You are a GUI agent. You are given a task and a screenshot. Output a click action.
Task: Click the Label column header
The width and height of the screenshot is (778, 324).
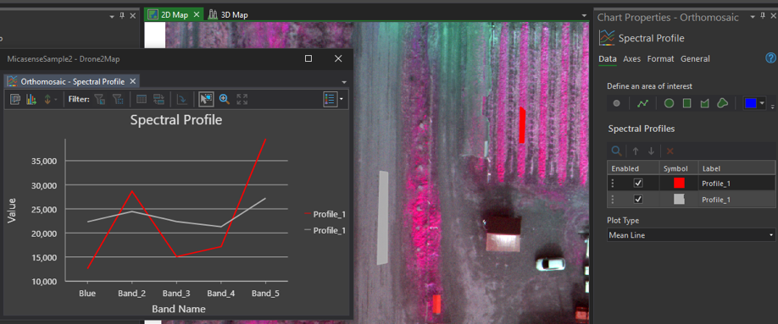(736, 168)
